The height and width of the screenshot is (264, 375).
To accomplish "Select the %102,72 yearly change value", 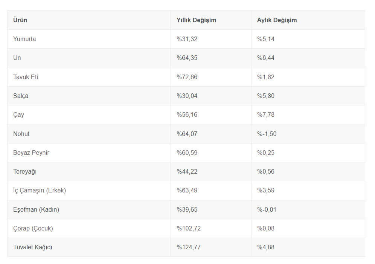I will 189,228.
